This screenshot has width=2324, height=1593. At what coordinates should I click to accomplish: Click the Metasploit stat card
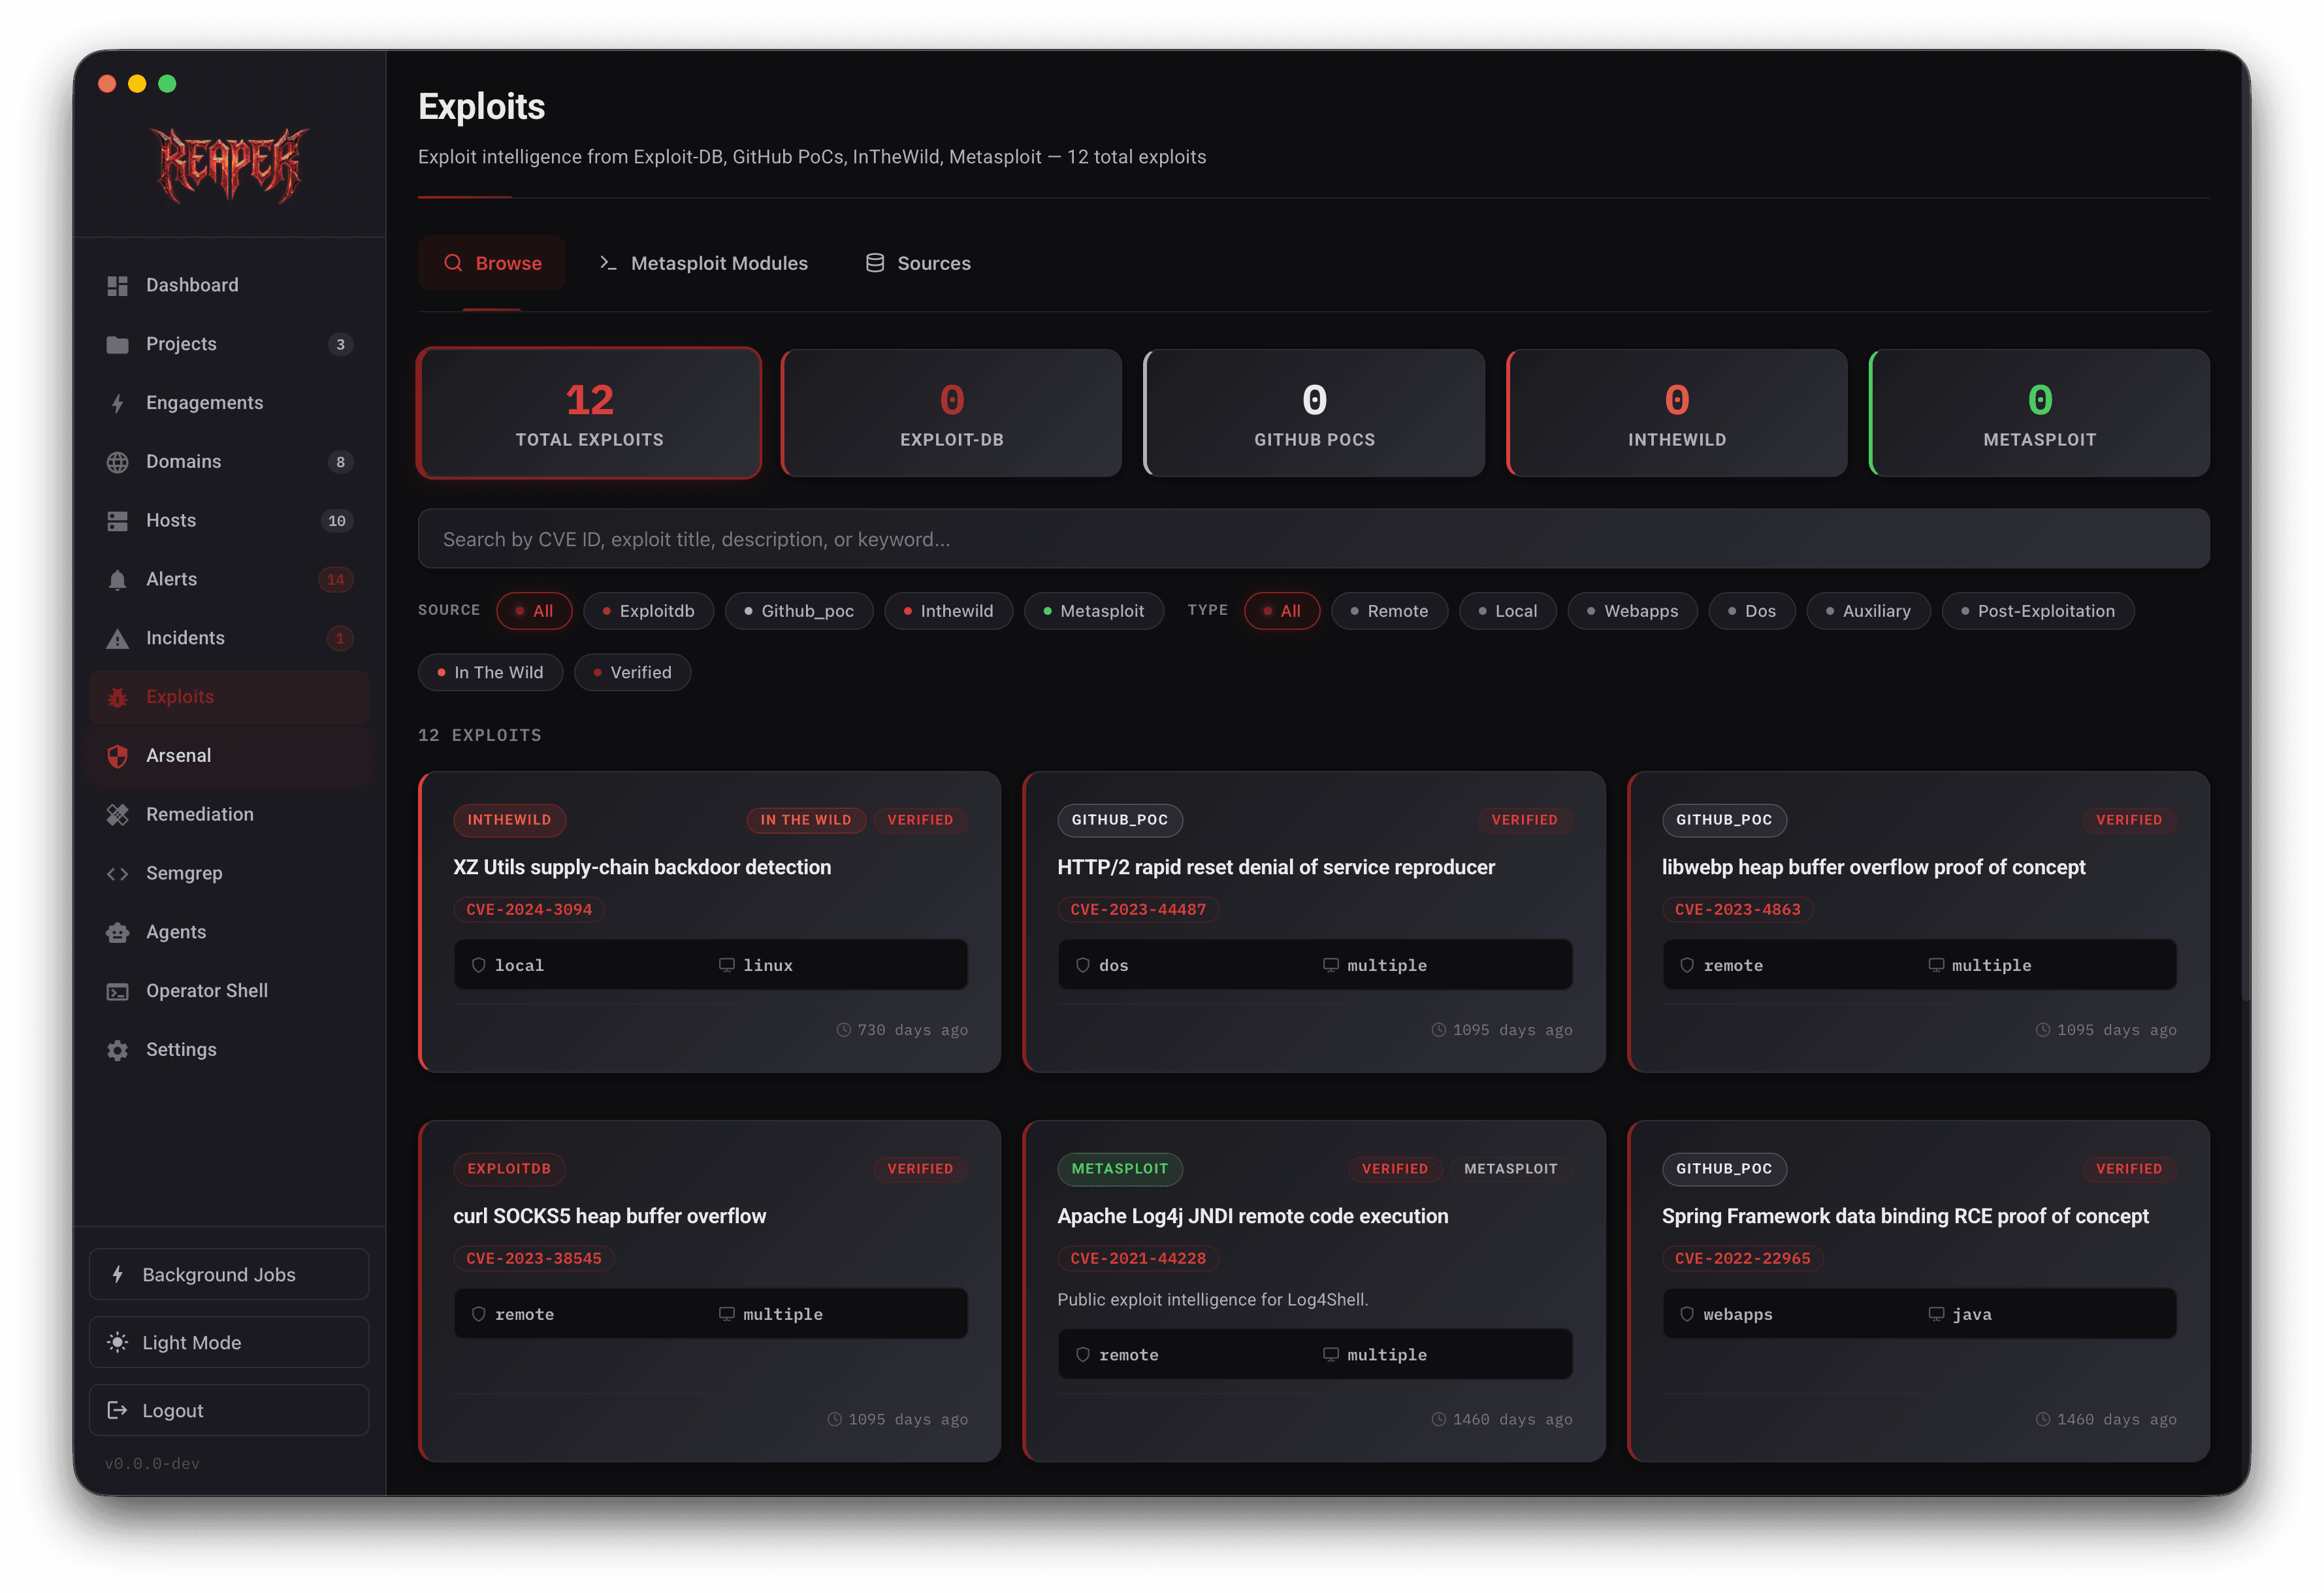[2040, 413]
